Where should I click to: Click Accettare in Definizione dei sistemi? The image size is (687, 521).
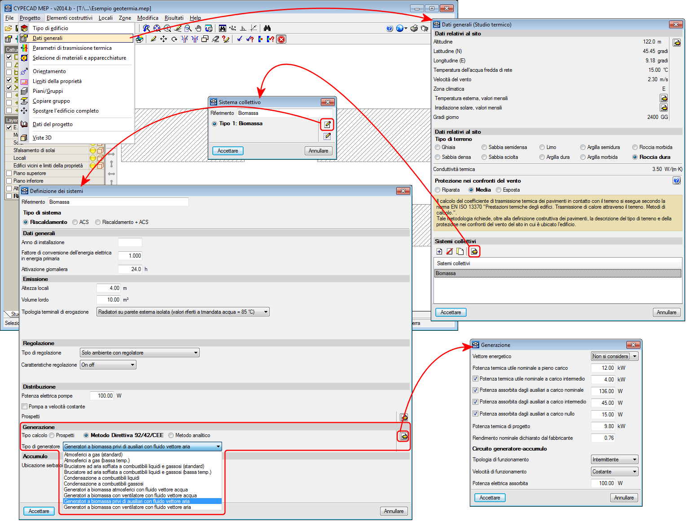(39, 511)
